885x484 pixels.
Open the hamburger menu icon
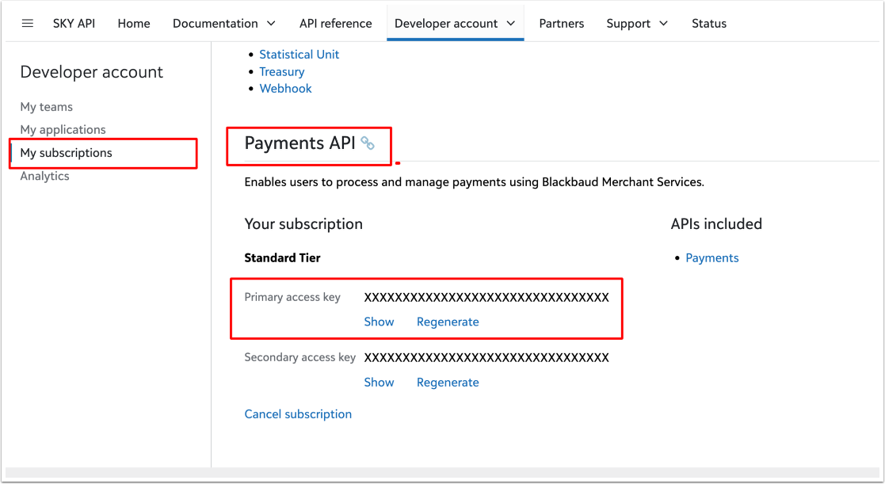tap(27, 23)
